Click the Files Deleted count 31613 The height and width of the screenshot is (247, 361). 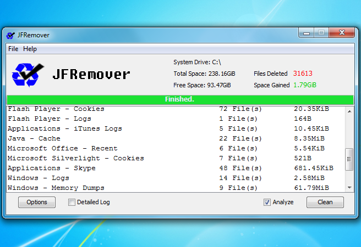click(x=303, y=74)
